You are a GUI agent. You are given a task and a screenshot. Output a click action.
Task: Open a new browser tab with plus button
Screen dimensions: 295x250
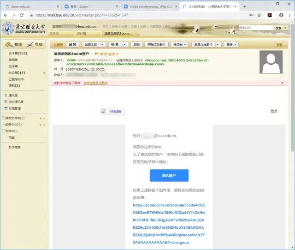pos(245,6)
